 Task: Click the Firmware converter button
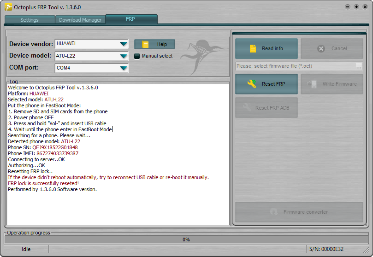click(x=299, y=212)
